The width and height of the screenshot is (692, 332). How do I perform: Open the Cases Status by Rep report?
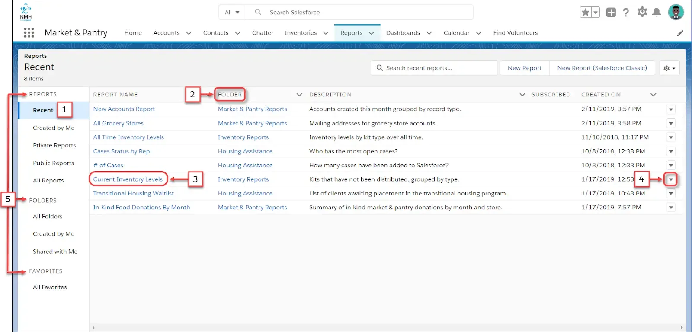tap(122, 151)
